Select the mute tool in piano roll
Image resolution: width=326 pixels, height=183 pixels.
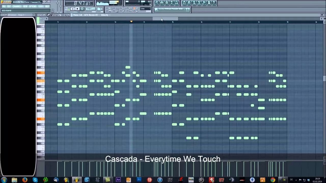click(57, 15)
